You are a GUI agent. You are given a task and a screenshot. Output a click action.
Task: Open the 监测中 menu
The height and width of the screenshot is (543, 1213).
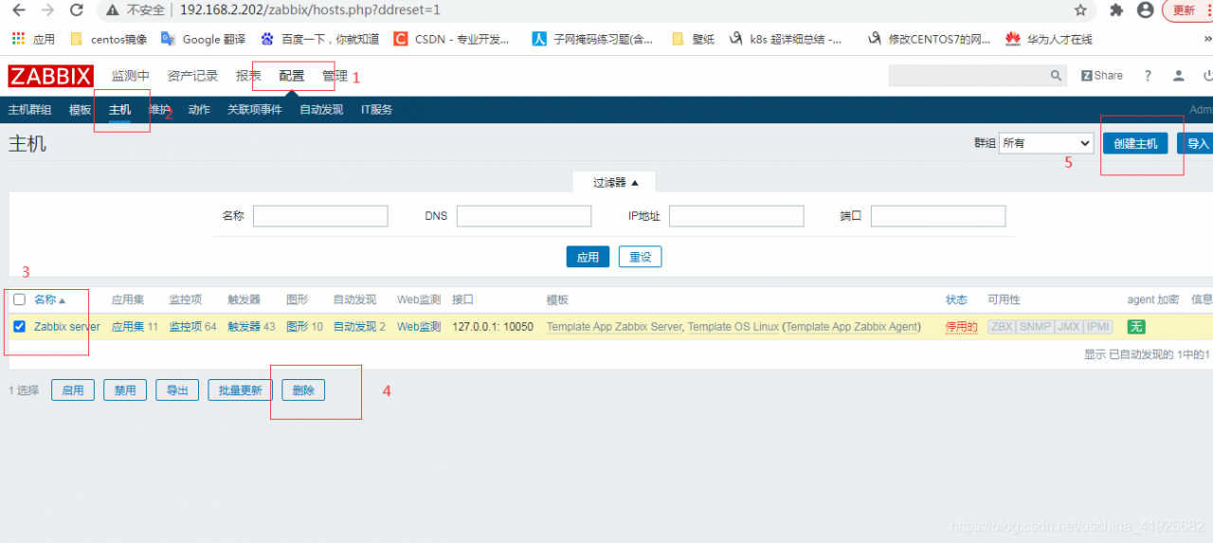[x=130, y=76]
